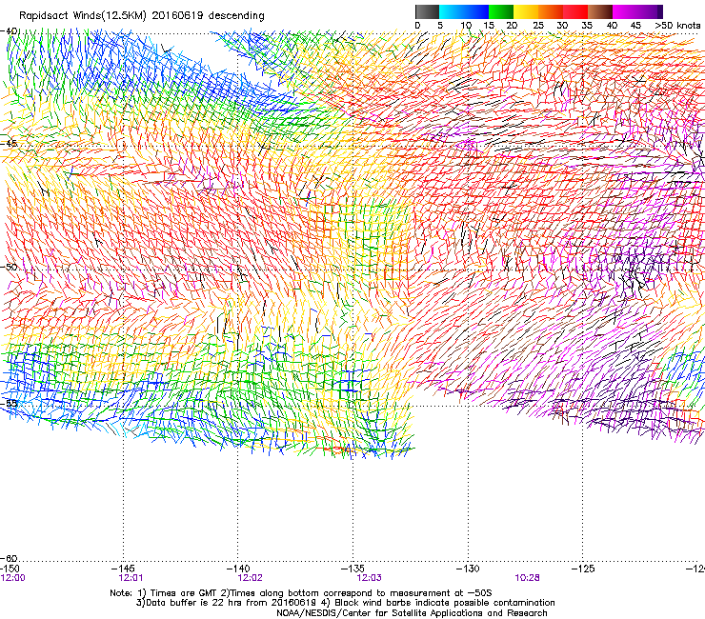Click the -130 longitude axis label
This screenshot has width=705, height=619.
[468, 569]
